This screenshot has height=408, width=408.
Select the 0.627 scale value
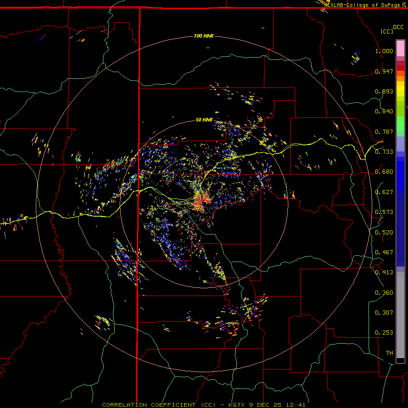pyautogui.click(x=384, y=192)
